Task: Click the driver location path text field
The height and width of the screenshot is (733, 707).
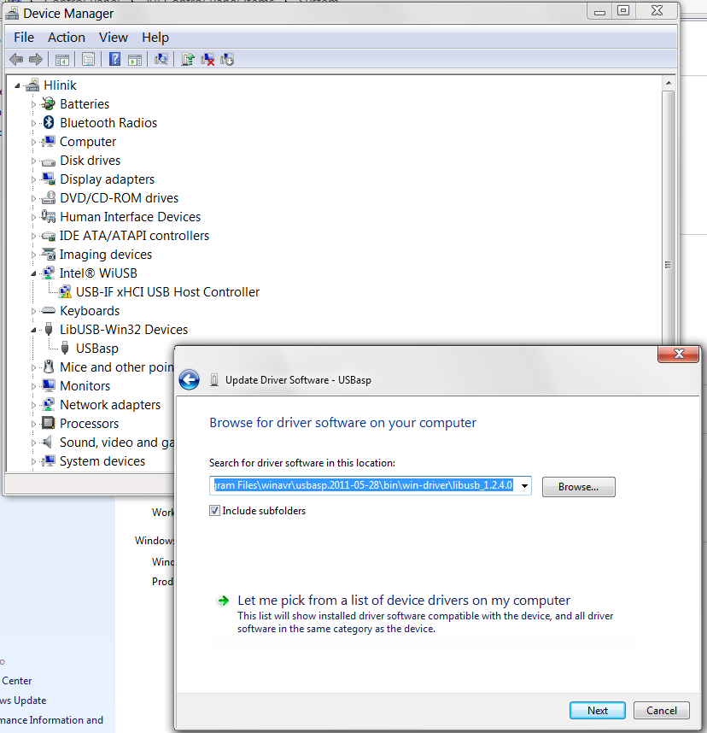Action: [x=363, y=486]
